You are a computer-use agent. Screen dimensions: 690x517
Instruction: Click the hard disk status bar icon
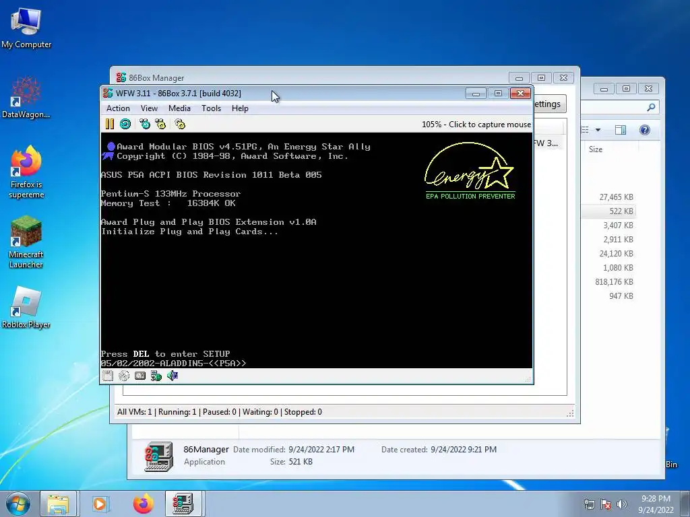click(x=140, y=376)
